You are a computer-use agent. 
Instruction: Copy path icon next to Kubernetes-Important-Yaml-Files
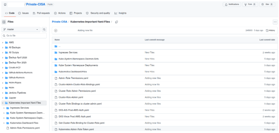(117, 22)
